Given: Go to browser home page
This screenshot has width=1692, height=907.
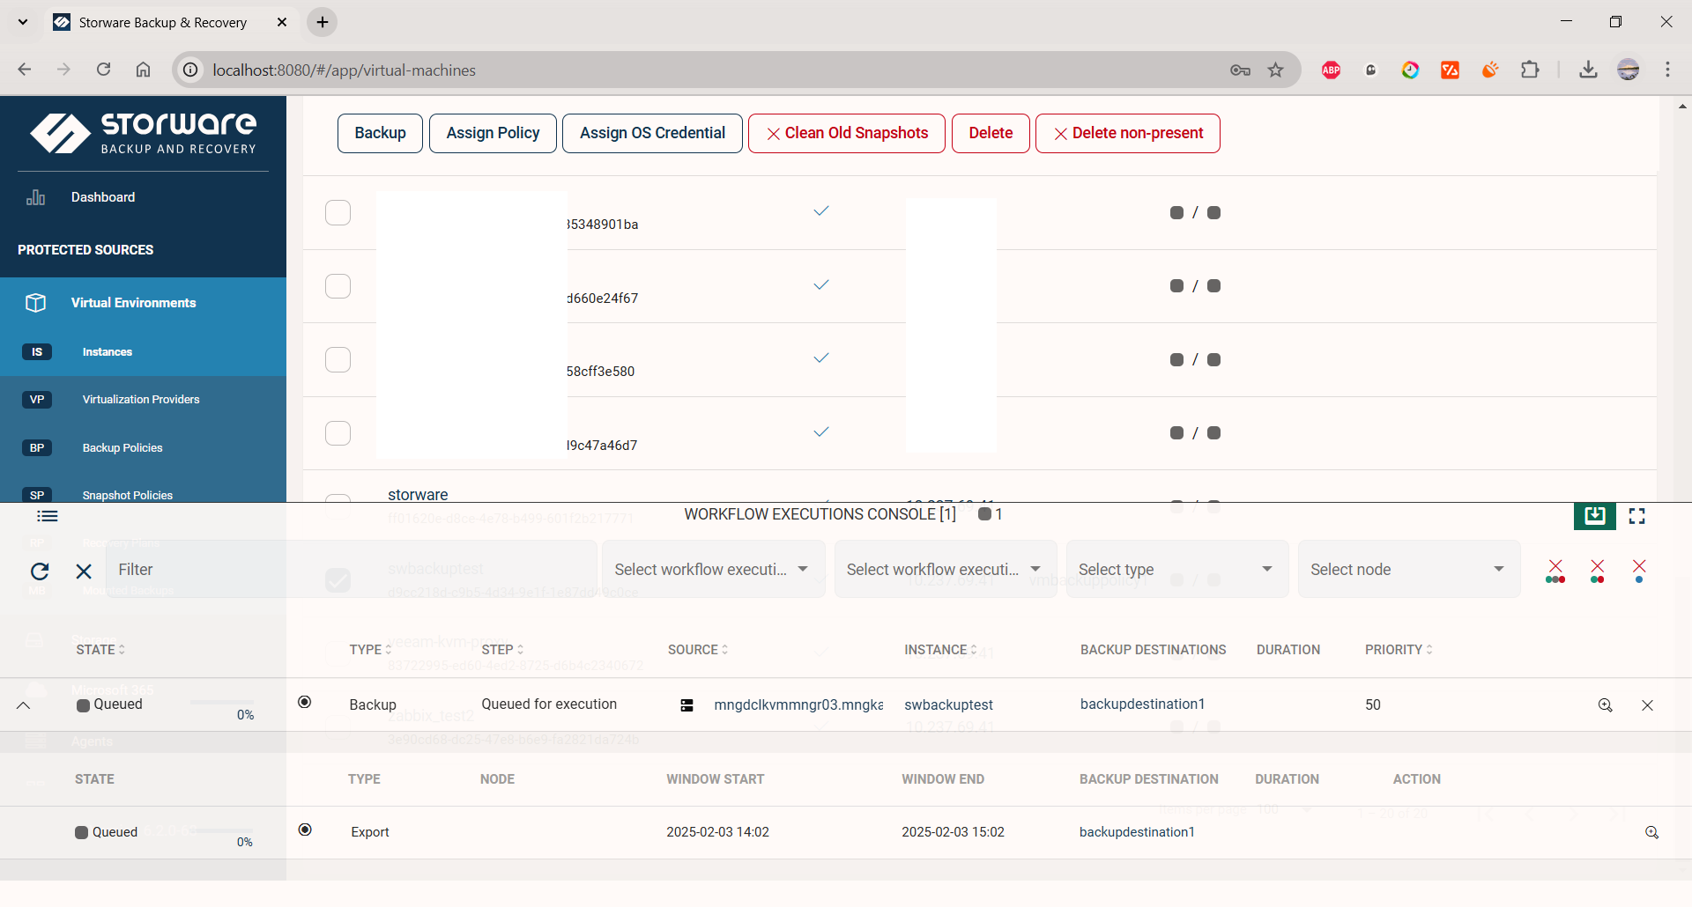Looking at the screenshot, I should (143, 70).
